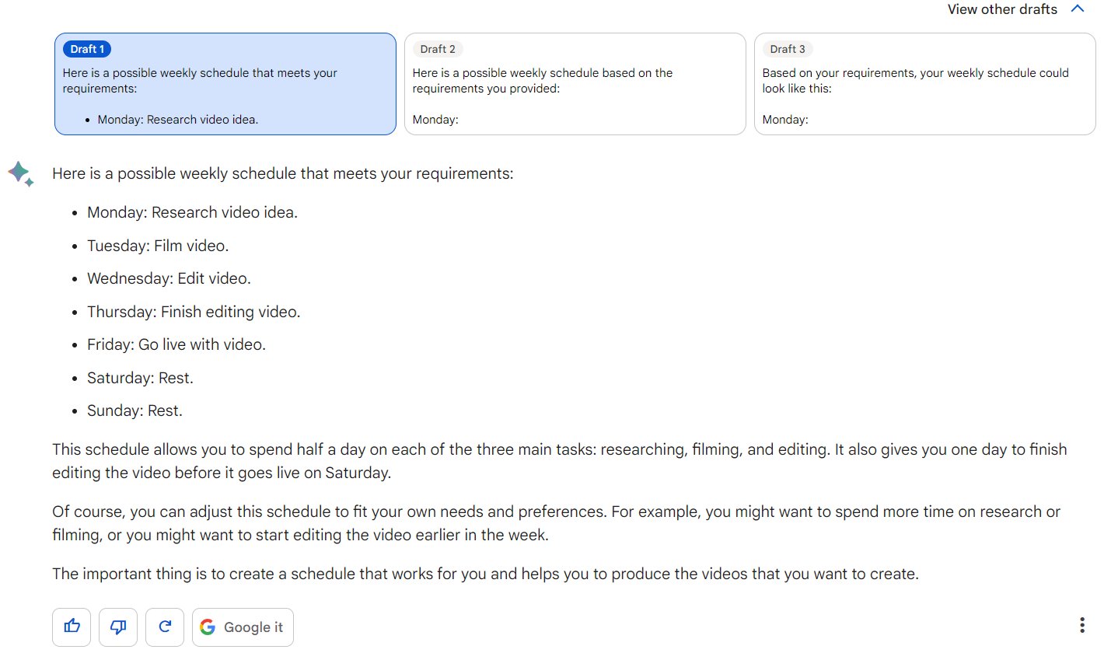Open the Draft 3 card
This screenshot has height=653, width=1104.
[x=925, y=84]
